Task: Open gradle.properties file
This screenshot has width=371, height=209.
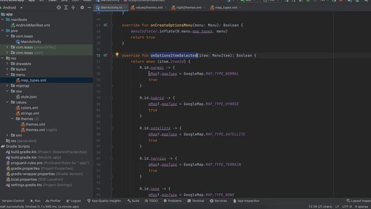Action: (x=25, y=168)
